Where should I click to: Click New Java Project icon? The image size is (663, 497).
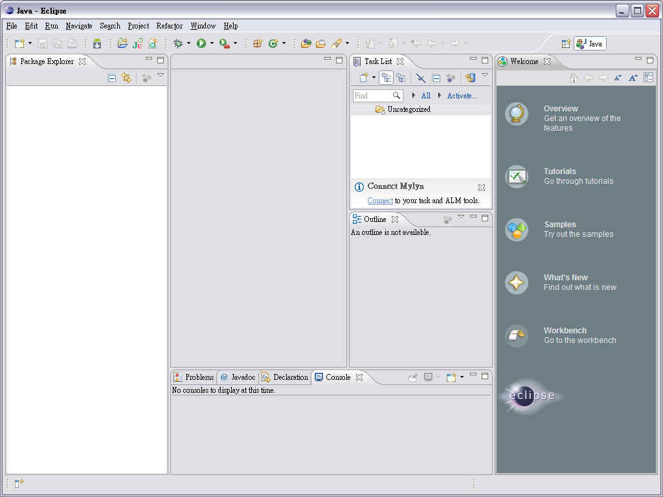(122, 43)
